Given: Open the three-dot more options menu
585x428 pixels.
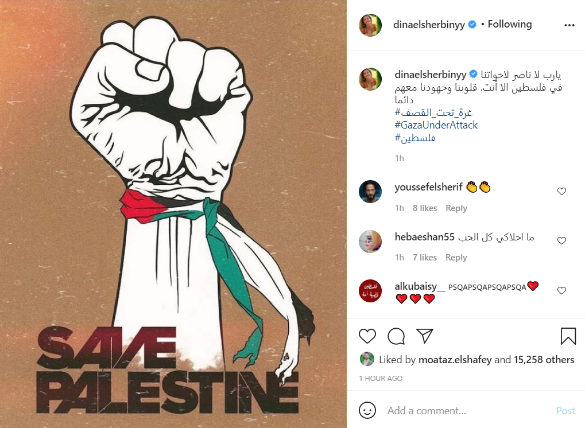Looking at the screenshot, I should coord(569,25).
